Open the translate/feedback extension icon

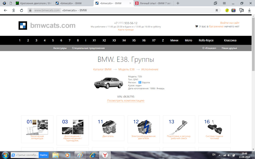[x=241, y=10]
